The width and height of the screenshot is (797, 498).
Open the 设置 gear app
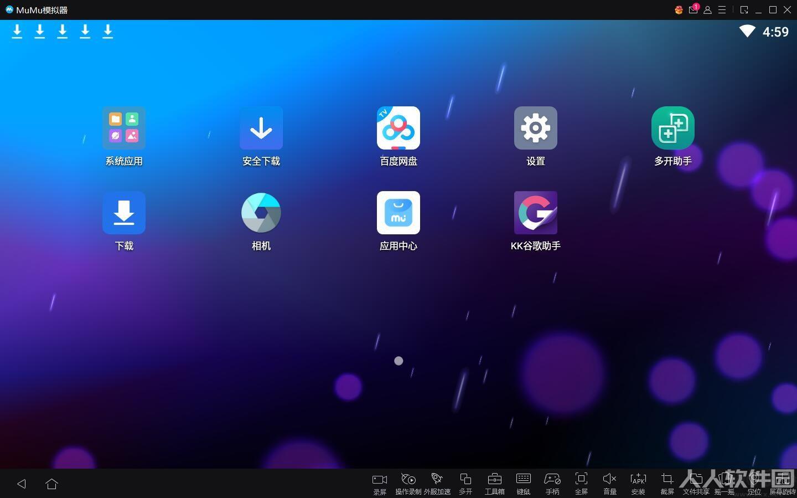click(x=536, y=128)
